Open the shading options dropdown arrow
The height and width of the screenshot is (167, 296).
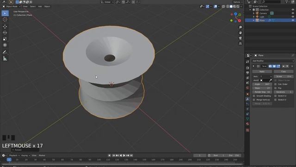click(x=241, y=6)
